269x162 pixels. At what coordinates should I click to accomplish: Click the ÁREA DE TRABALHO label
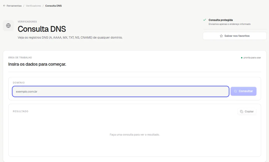coord(20,58)
